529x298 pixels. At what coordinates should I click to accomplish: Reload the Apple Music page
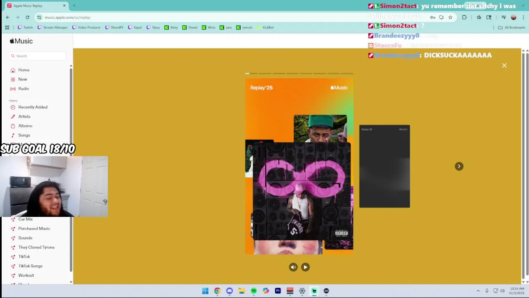tap(27, 17)
